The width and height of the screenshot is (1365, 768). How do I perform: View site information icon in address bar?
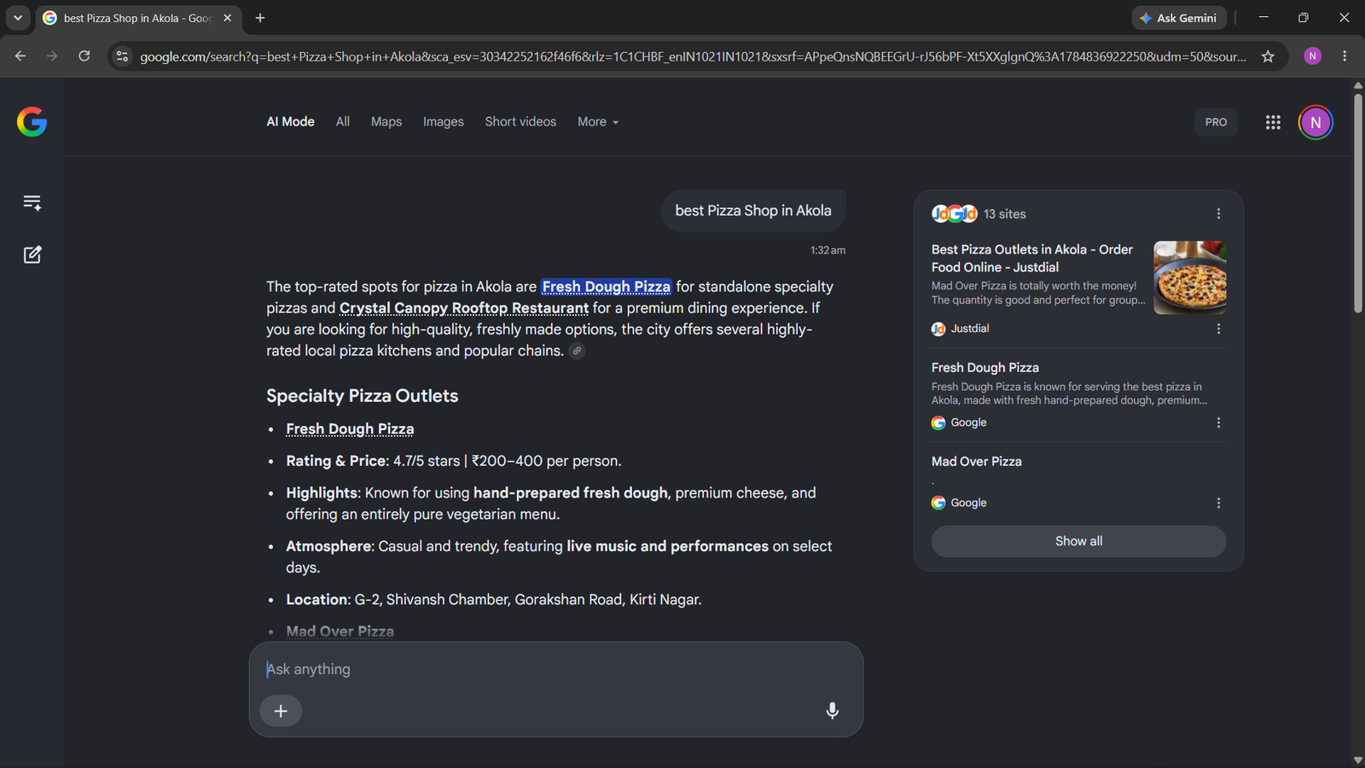point(122,56)
